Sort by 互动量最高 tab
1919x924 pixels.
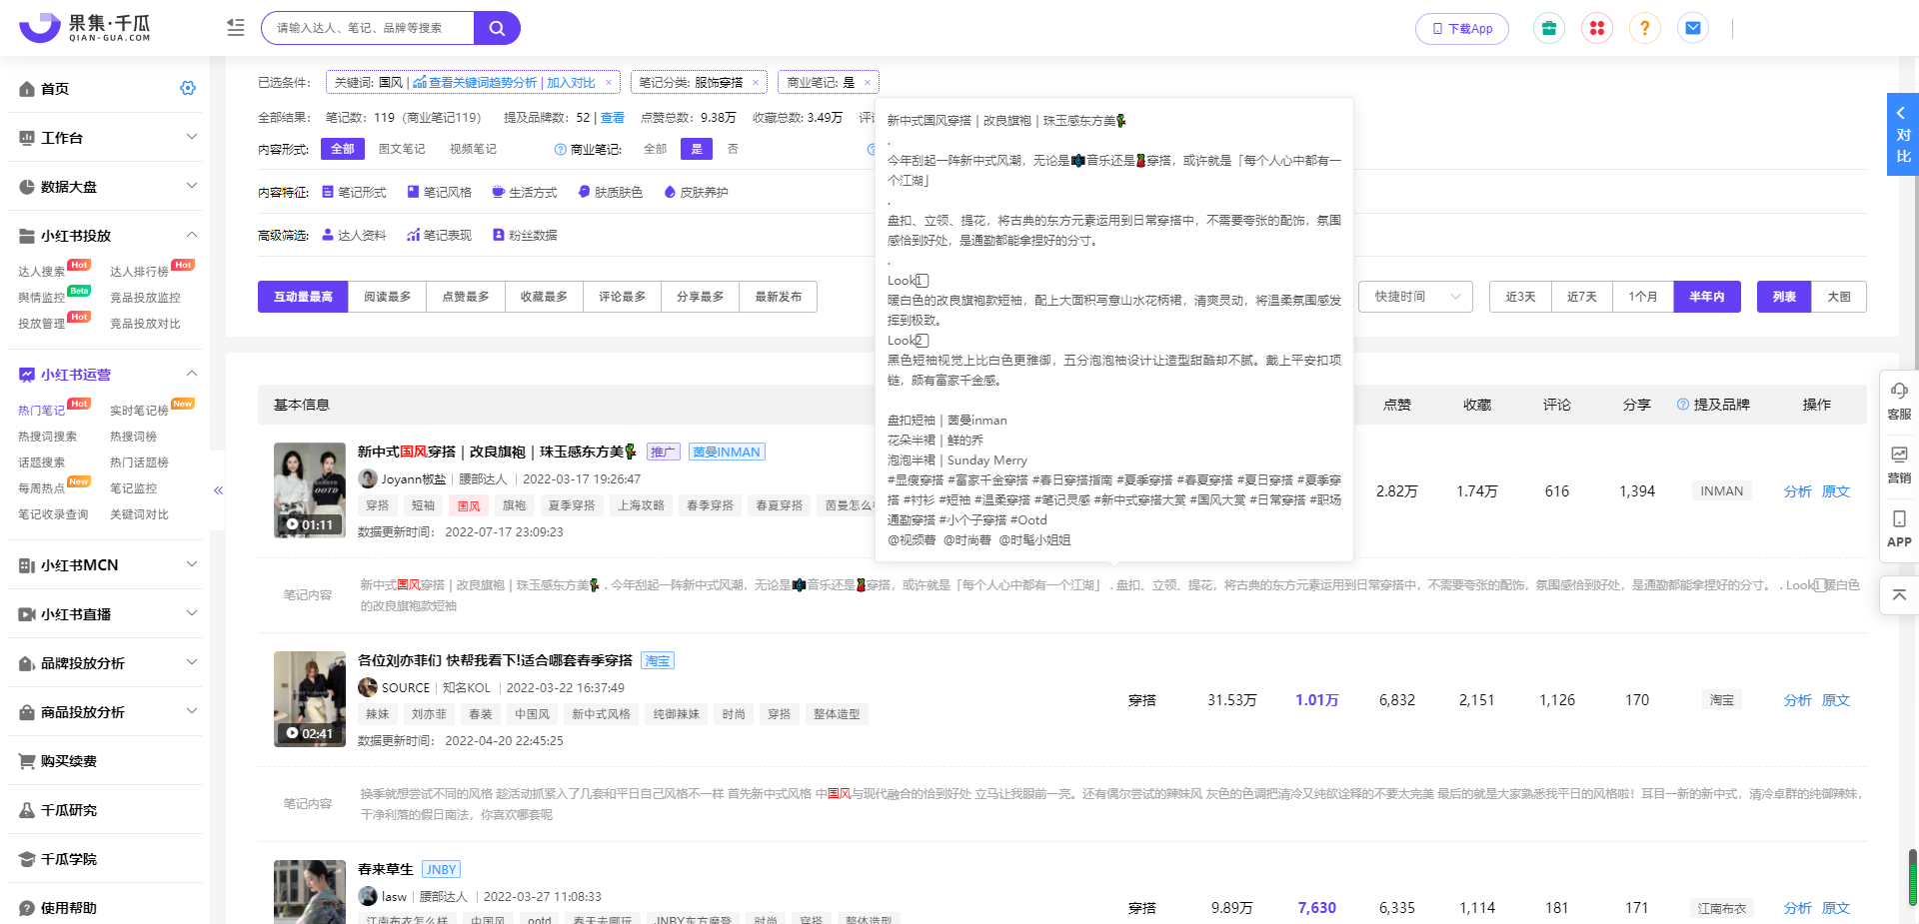(x=303, y=297)
